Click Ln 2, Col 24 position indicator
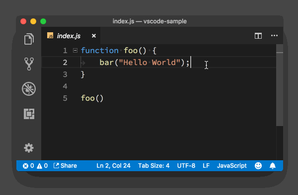 point(113,166)
